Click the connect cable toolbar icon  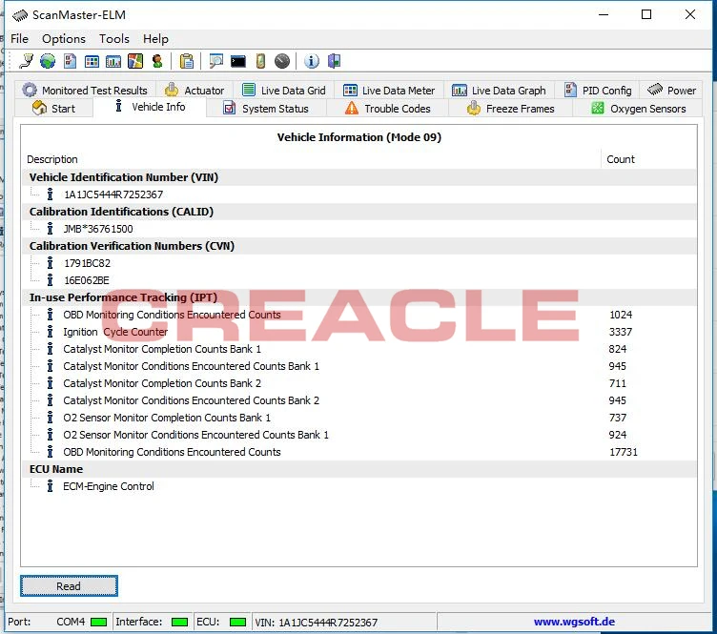coord(26,61)
